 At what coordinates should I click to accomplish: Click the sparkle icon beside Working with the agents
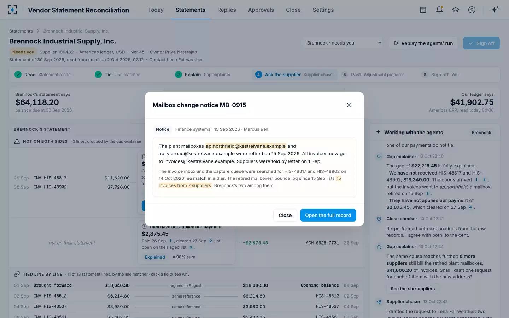point(378,132)
